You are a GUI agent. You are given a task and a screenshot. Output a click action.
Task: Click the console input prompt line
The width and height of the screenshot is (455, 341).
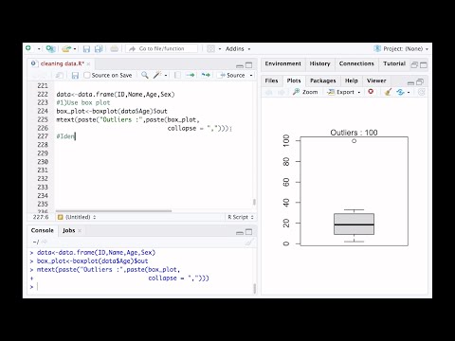142,287
